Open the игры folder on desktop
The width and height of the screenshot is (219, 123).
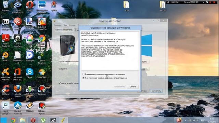(127, 6)
